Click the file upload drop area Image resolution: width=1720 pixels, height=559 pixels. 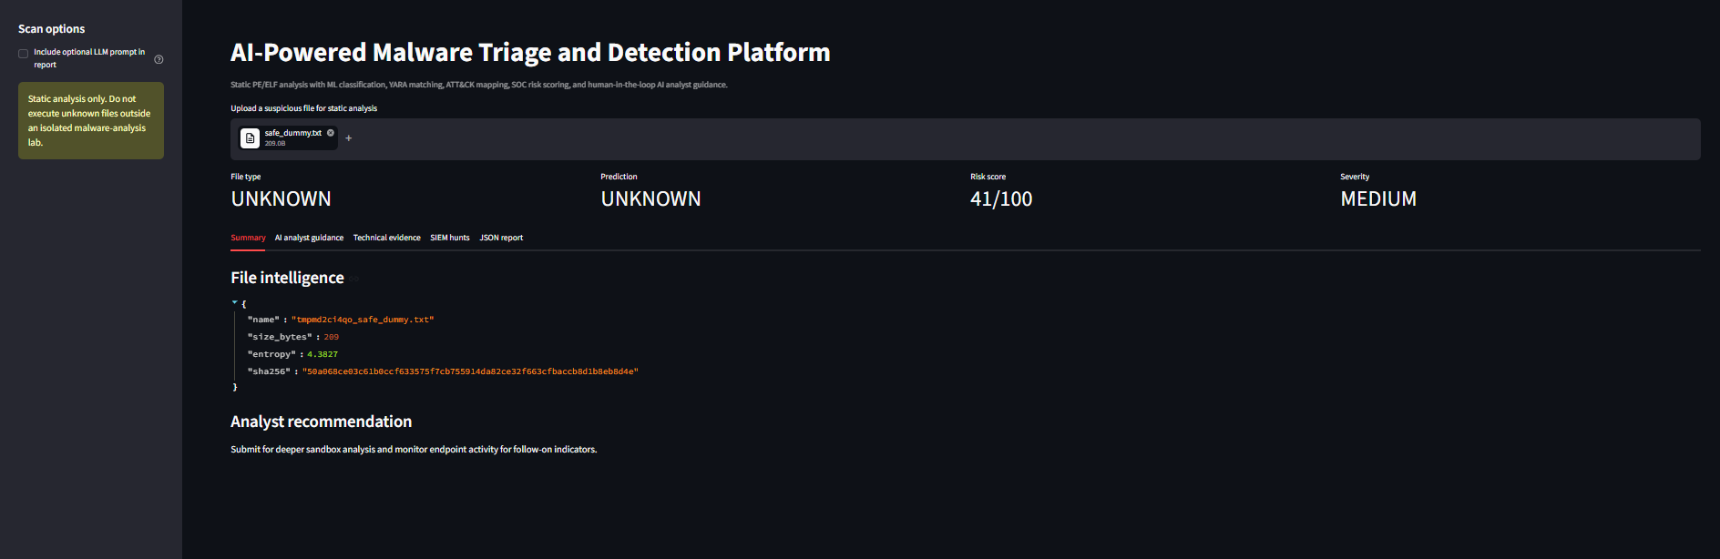[x=966, y=139]
